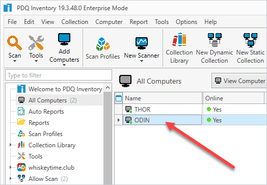The height and width of the screenshot is (185, 267).
Task: Click the row indicator arrow beside ODIN
Action: point(119,120)
